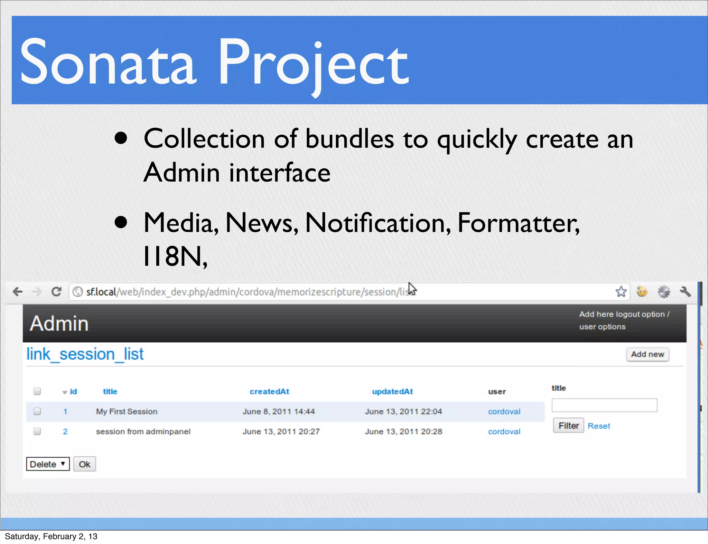
Task: Click the browser forward arrow
Action: tap(37, 292)
